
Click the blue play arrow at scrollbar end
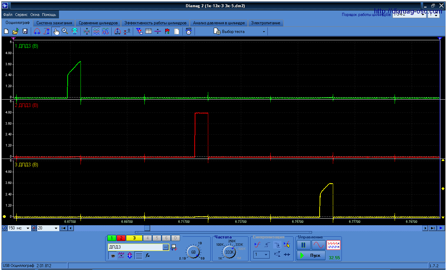pos(441,228)
